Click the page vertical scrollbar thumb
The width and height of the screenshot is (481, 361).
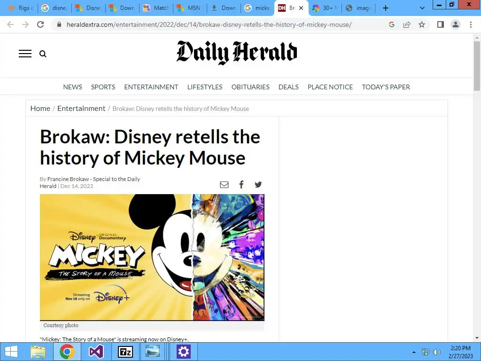477,66
